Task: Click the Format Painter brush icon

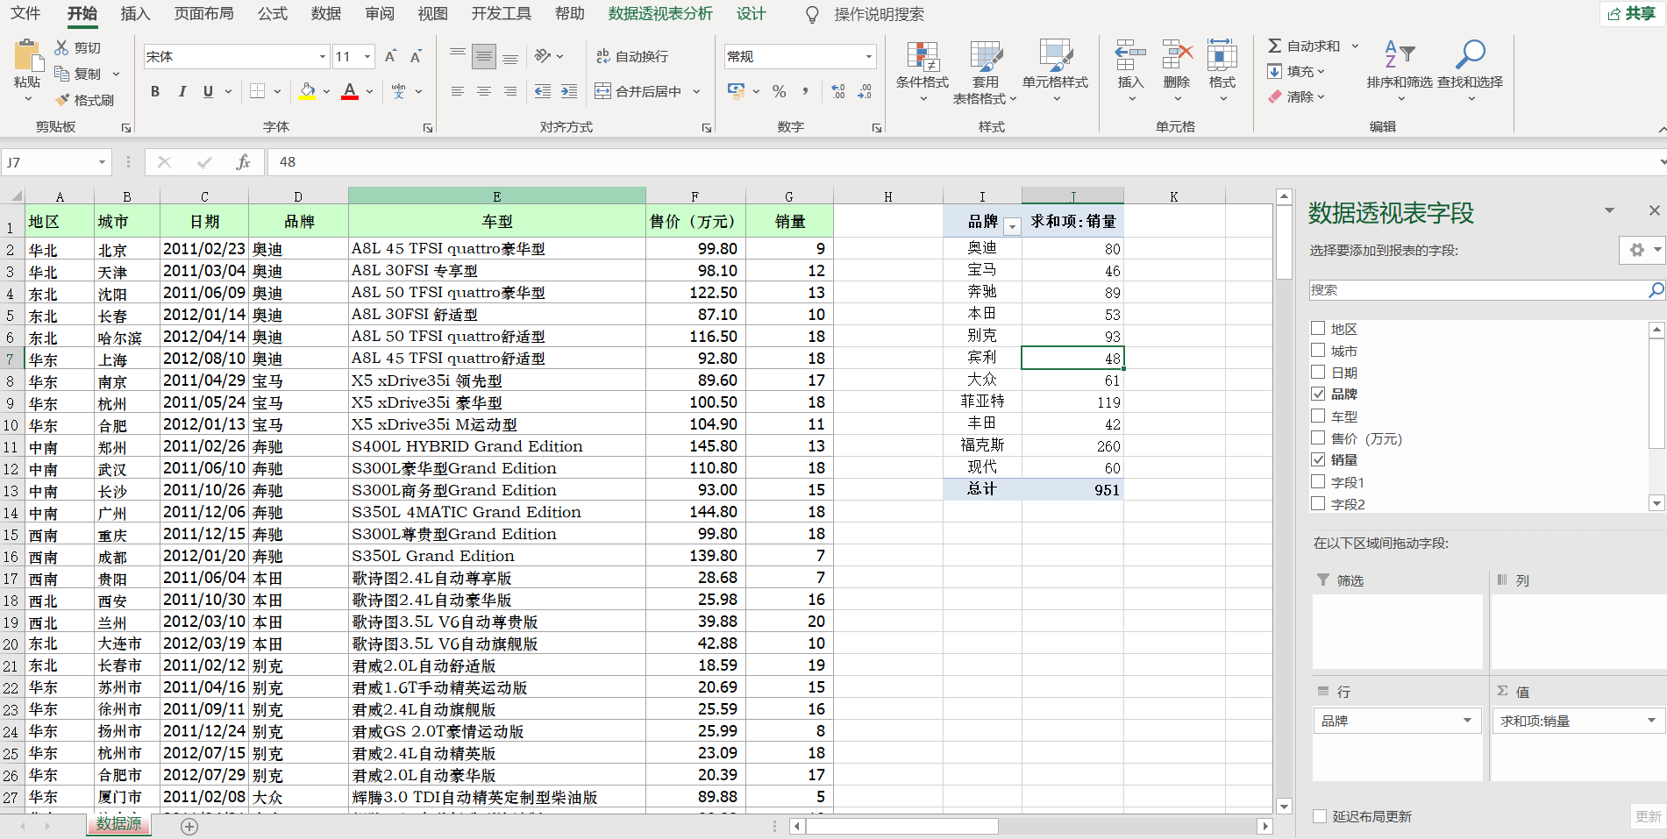Action: (62, 100)
